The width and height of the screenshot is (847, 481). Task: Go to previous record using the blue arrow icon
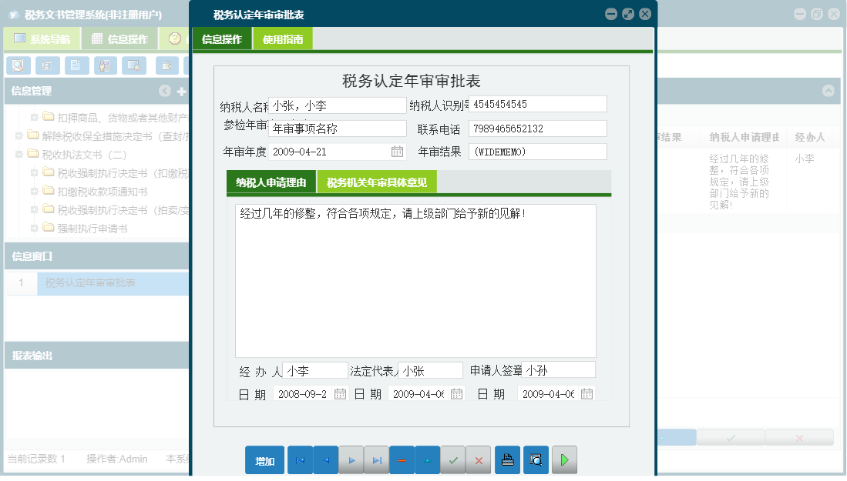325,459
